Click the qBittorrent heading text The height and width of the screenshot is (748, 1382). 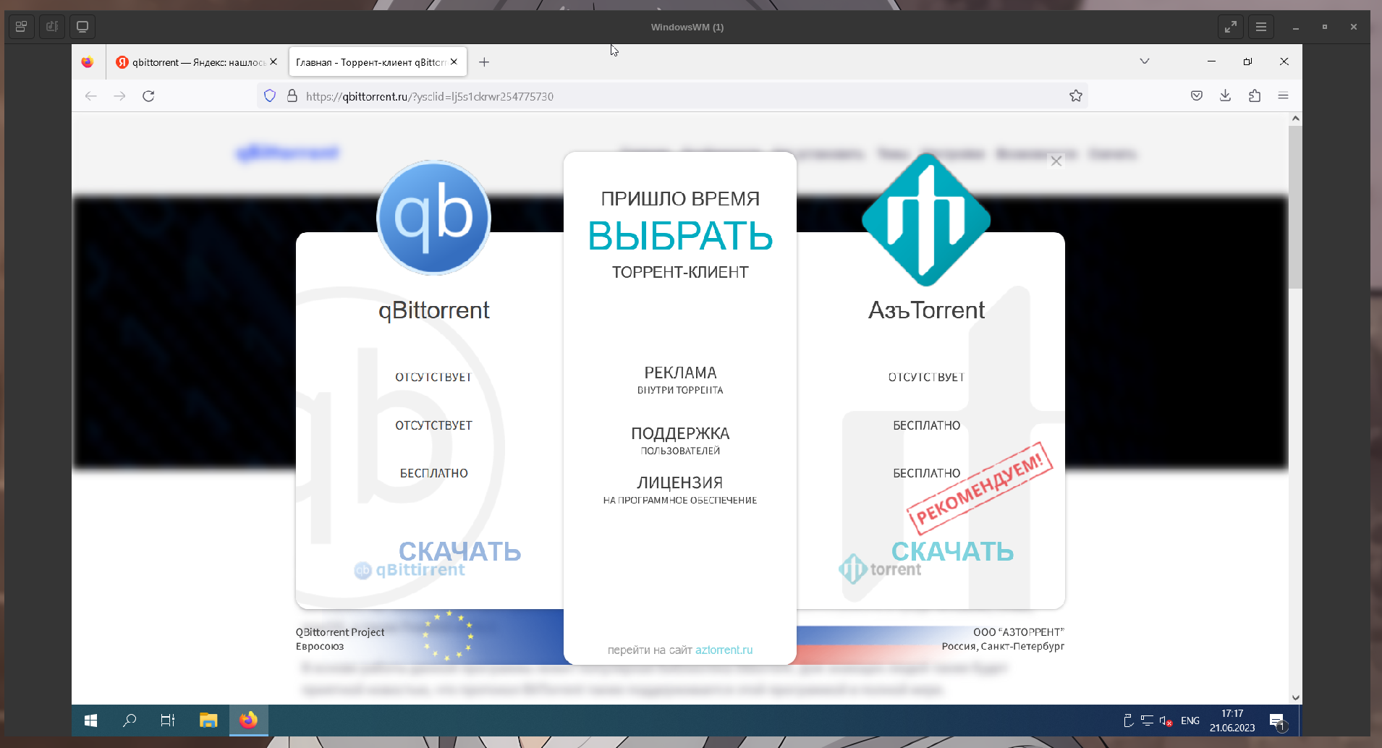click(x=434, y=310)
